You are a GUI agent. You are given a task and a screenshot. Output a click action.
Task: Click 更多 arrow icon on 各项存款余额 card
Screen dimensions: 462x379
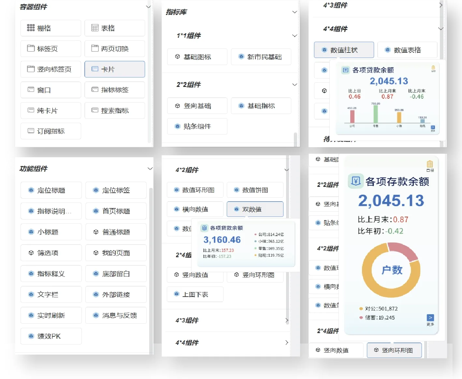430,318
